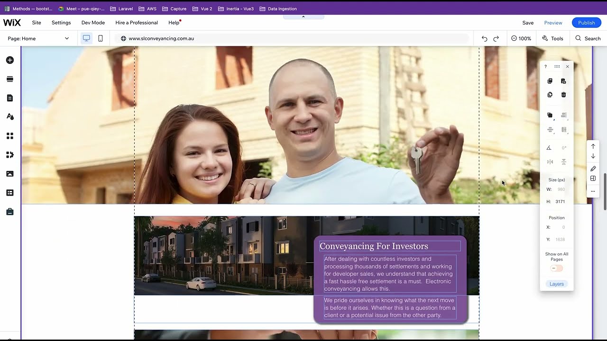Select the Conveyancing For Investors heading
The image size is (607, 341).
tap(390, 246)
